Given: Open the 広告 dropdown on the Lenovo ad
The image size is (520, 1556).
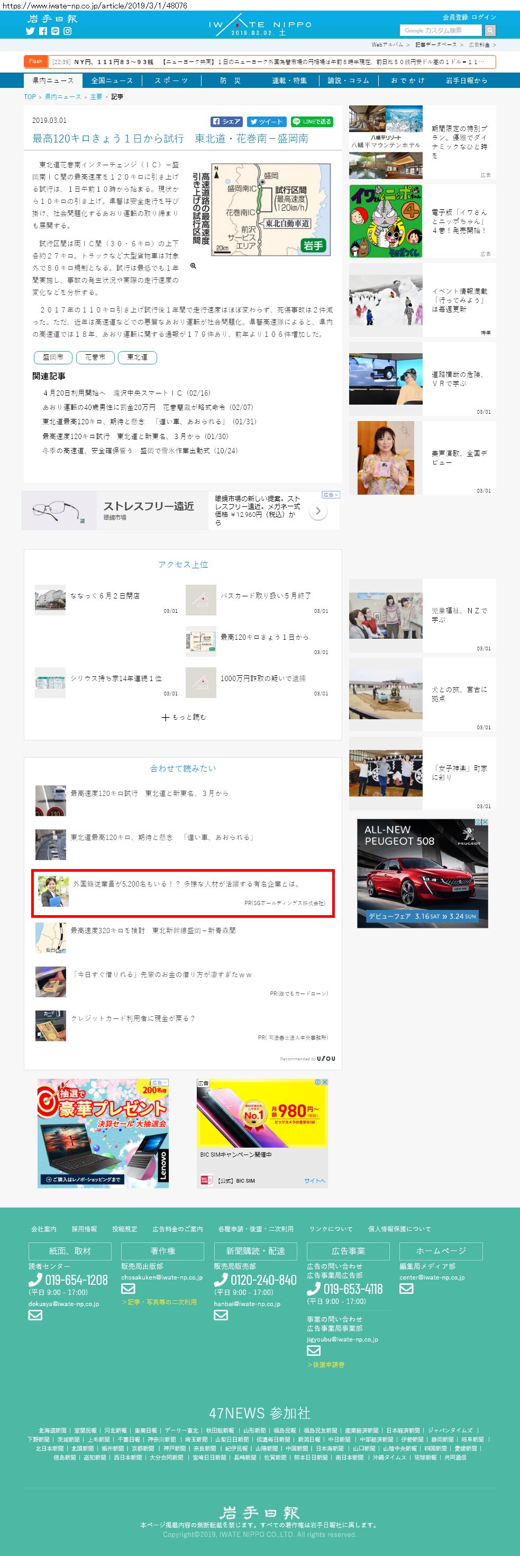Looking at the screenshot, I should pos(159,1083).
